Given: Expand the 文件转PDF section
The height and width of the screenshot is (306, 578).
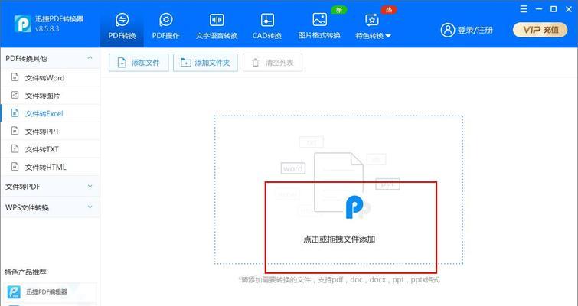Looking at the screenshot, I should [x=51, y=187].
